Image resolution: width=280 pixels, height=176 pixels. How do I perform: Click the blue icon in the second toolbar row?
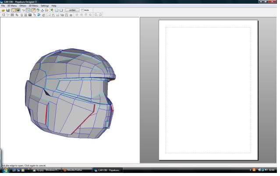coord(39,15)
